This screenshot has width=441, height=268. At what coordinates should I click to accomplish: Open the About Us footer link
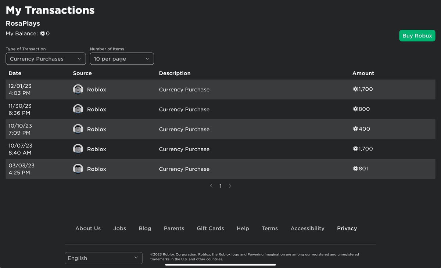[88, 228]
